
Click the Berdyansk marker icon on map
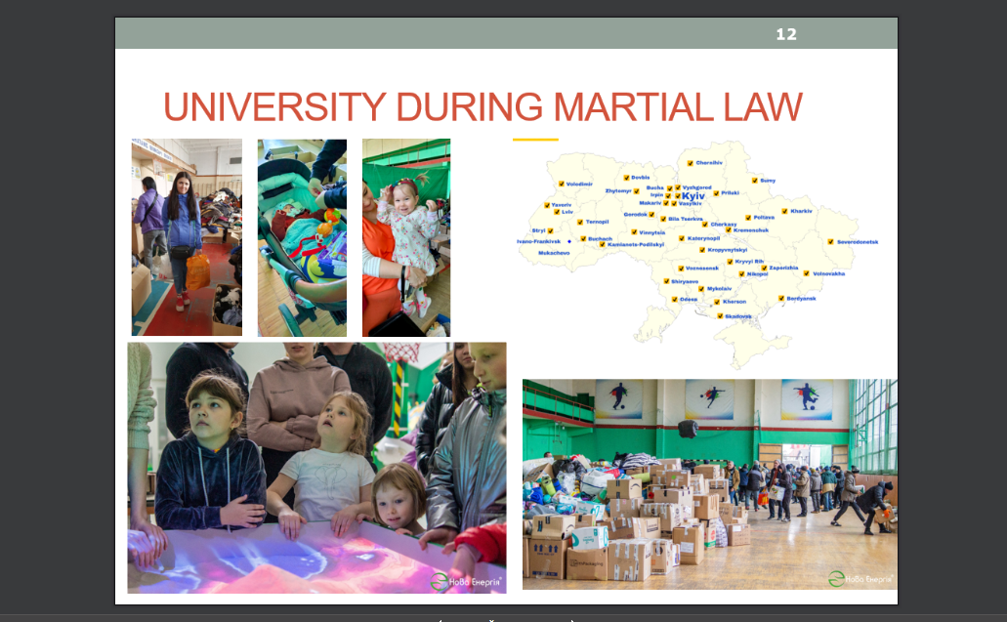coord(780,298)
